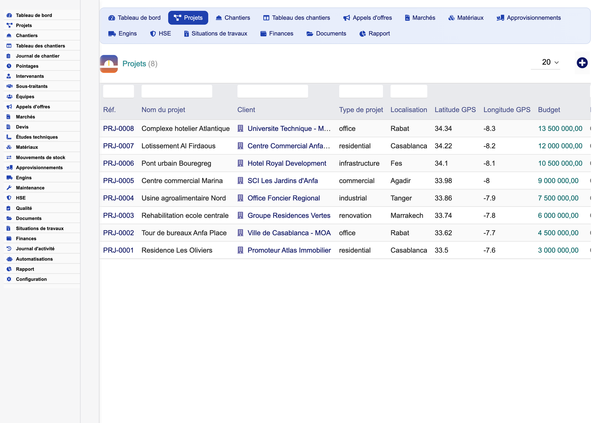Screen dimensions: 603x423
Task: Open the Marchés top tab
Action: [x=420, y=18]
